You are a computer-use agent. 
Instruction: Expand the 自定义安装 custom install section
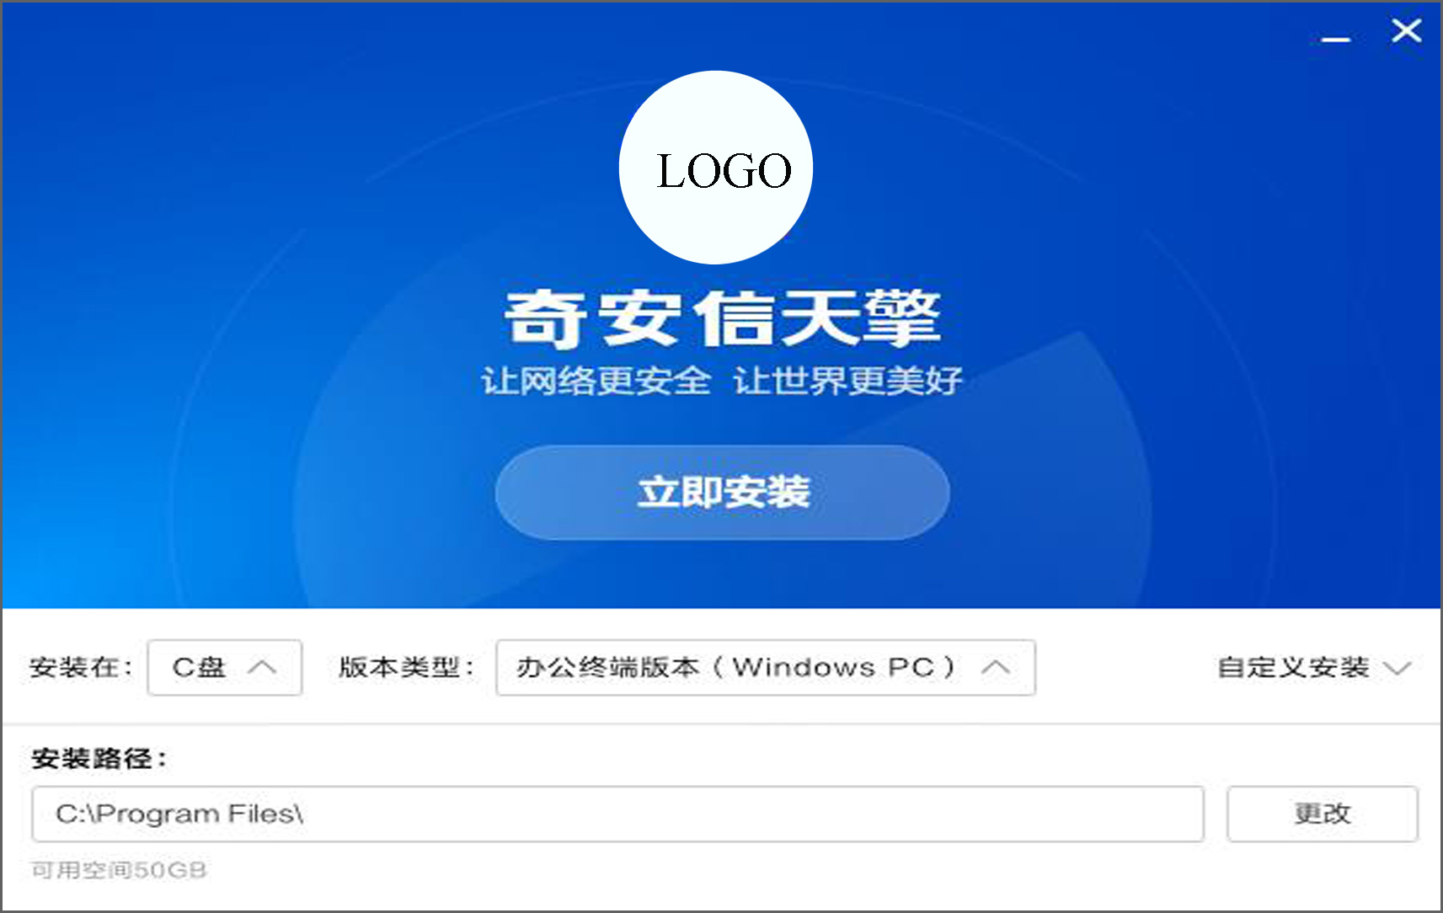(1295, 667)
